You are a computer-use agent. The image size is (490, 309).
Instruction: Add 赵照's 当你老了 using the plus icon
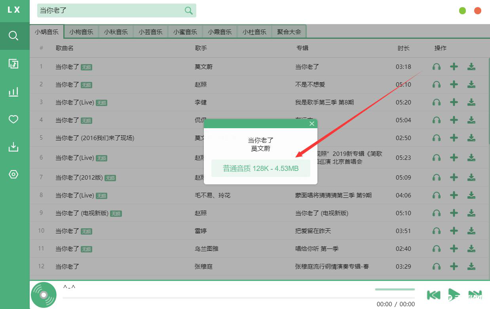(454, 84)
